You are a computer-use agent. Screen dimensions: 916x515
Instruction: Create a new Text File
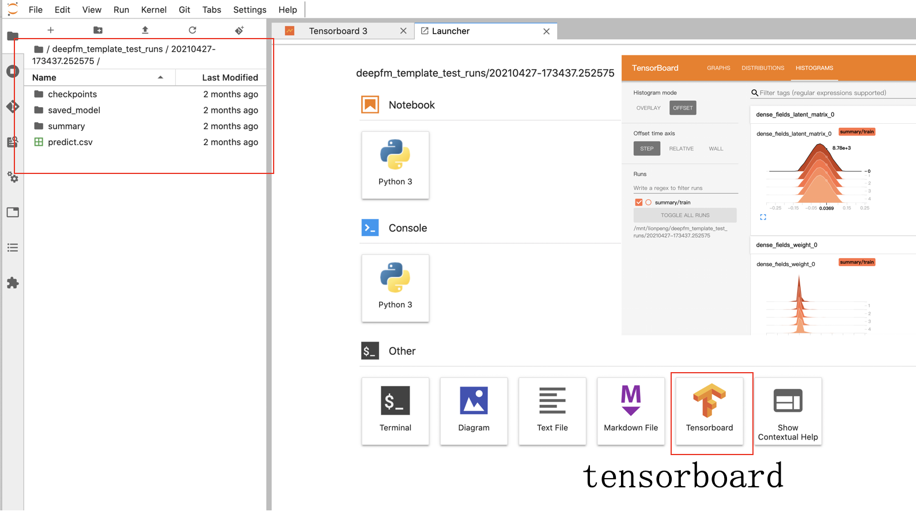(x=552, y=411)
